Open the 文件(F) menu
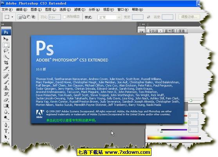Image resolution: width=218 pixels, height=157 pixels. 7,10
